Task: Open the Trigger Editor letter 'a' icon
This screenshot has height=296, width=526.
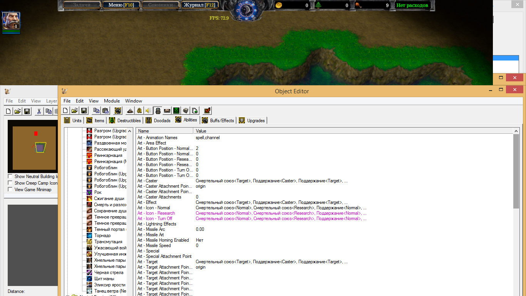Action: (x=139, y=111)
